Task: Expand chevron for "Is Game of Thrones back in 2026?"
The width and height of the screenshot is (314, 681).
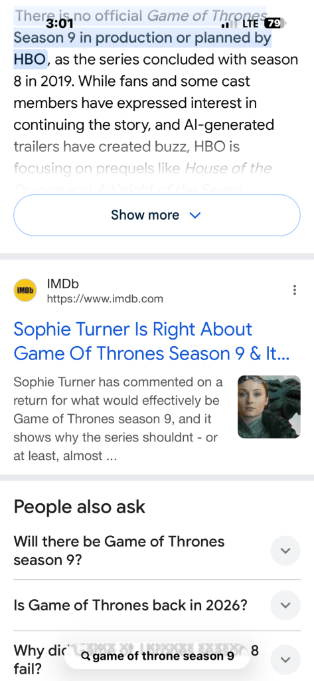Action: [x=285, y=605]
